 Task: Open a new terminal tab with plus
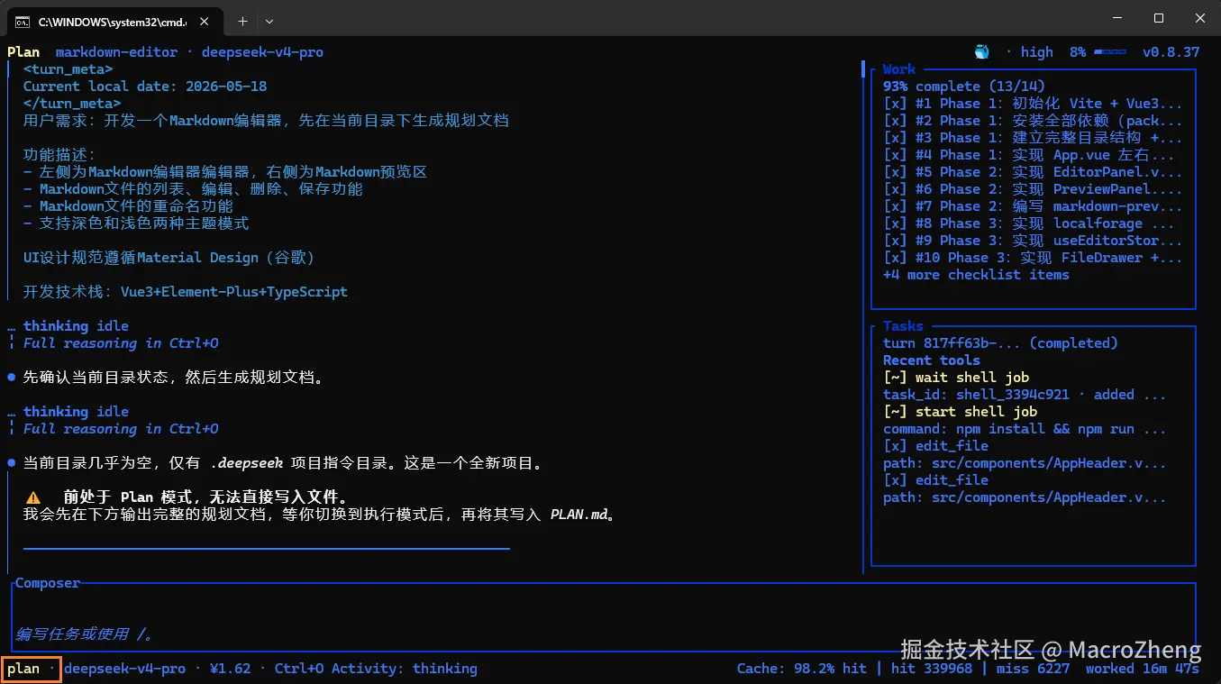tap(242, 21)
